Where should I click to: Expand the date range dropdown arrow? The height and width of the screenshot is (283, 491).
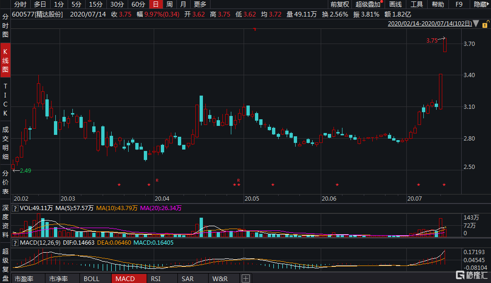point(476,23)
